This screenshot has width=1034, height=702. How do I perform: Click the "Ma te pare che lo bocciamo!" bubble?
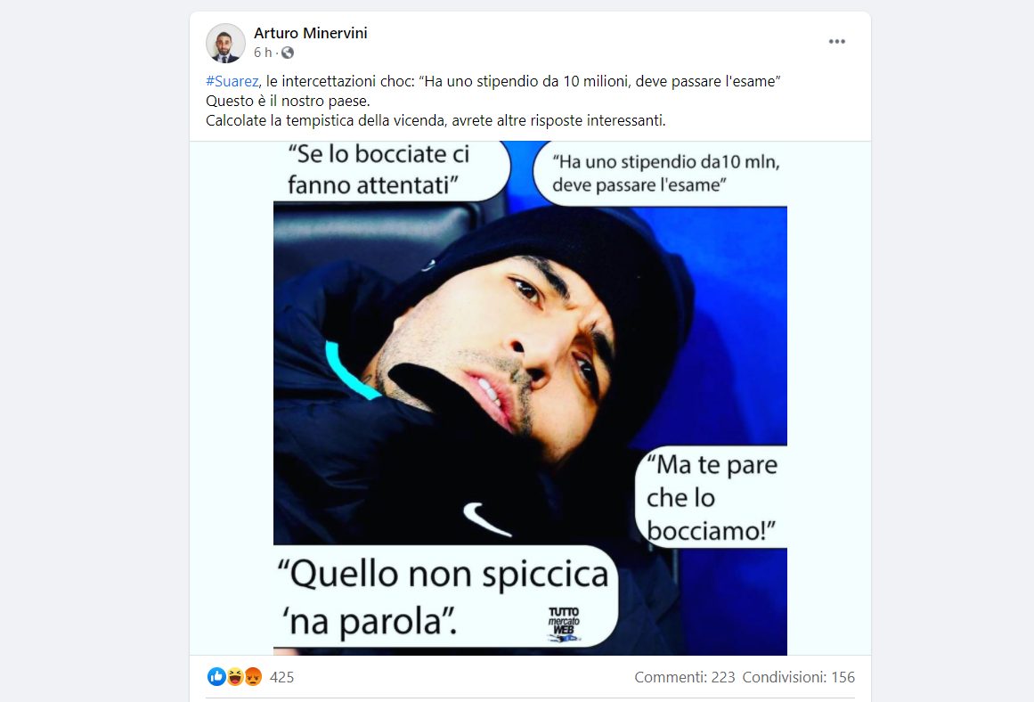pos(712,497)
